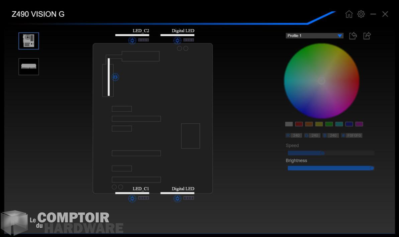
Task: Click the onboard strip lighting icon
Action: pyautogui.click(x=115, y=77)
